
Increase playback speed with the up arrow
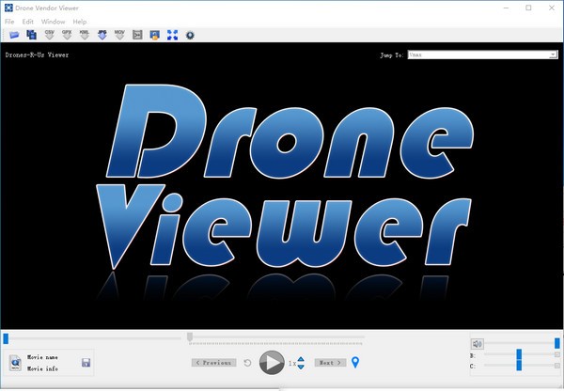tap(301, 358)
